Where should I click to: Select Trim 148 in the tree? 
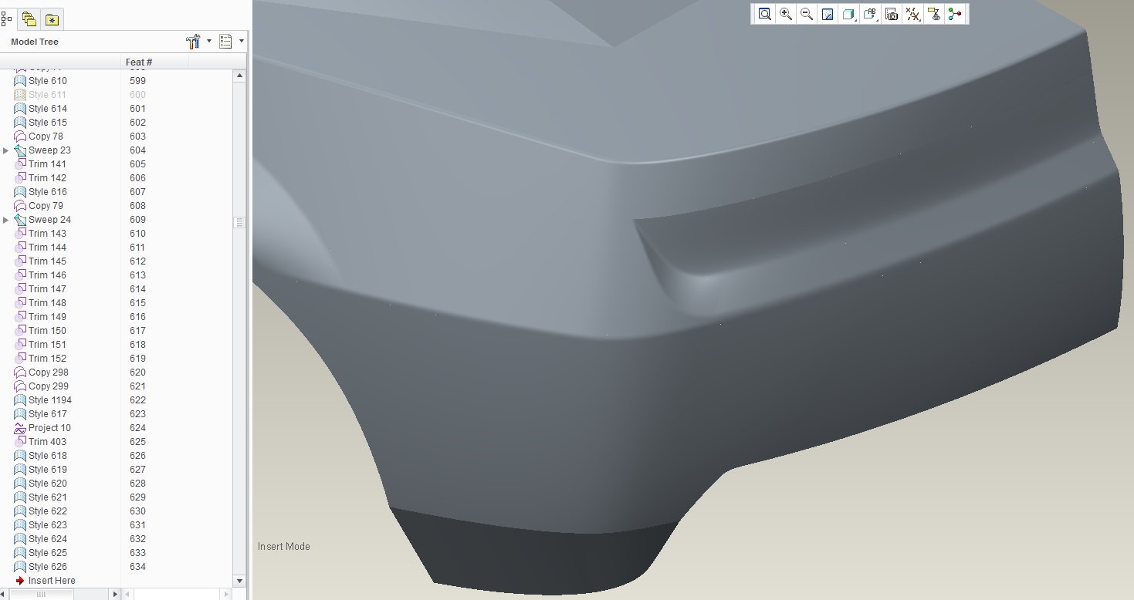[47, 303]
